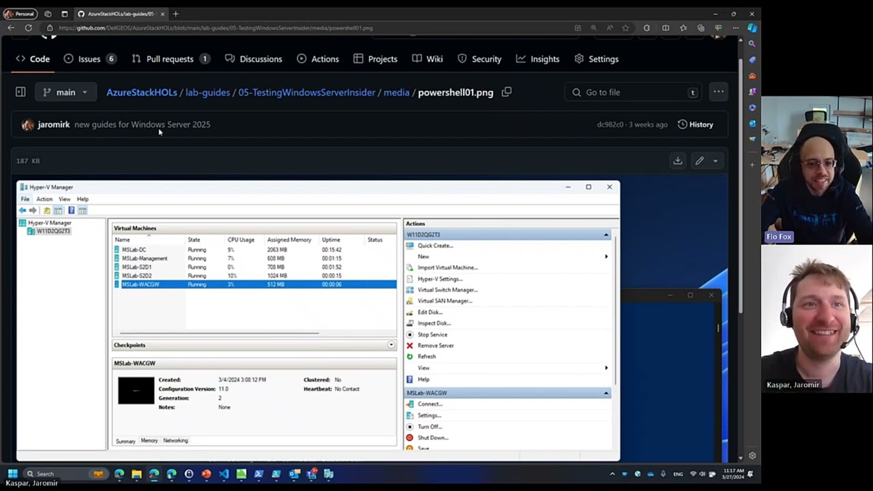Open the AzureStackHOLs breadcrumb link
The image size is (873, 491).
tap(142, 92)
